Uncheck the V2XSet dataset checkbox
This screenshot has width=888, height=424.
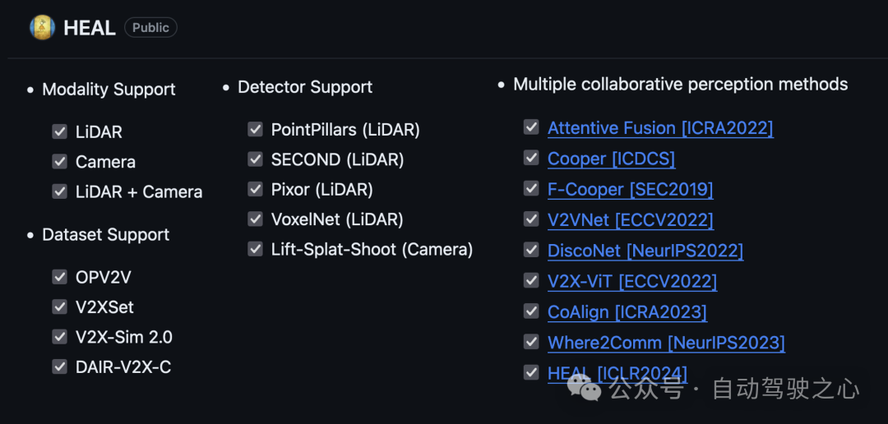coord(59,306)
